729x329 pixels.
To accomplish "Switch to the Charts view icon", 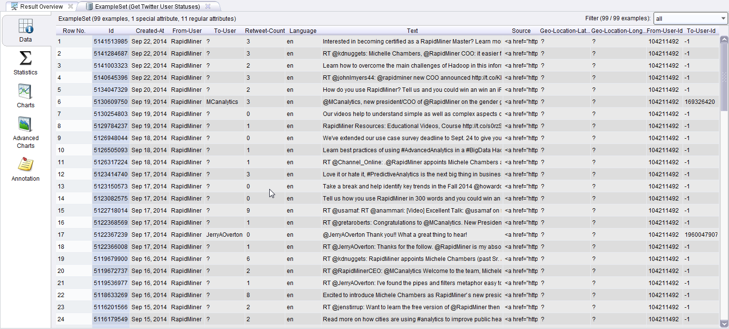I will pyautogui.click(x=25, y=92).
